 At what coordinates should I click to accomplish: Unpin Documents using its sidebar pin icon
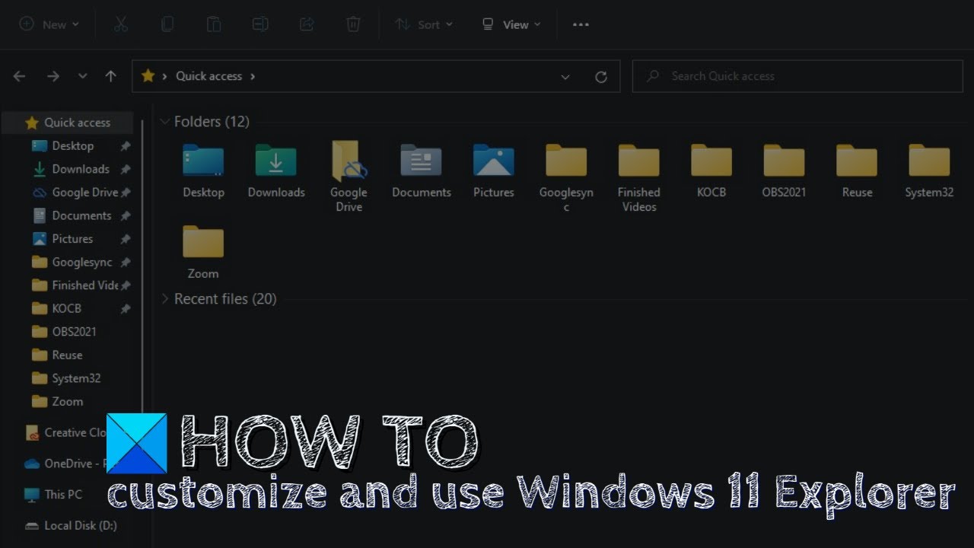[126, 216]
